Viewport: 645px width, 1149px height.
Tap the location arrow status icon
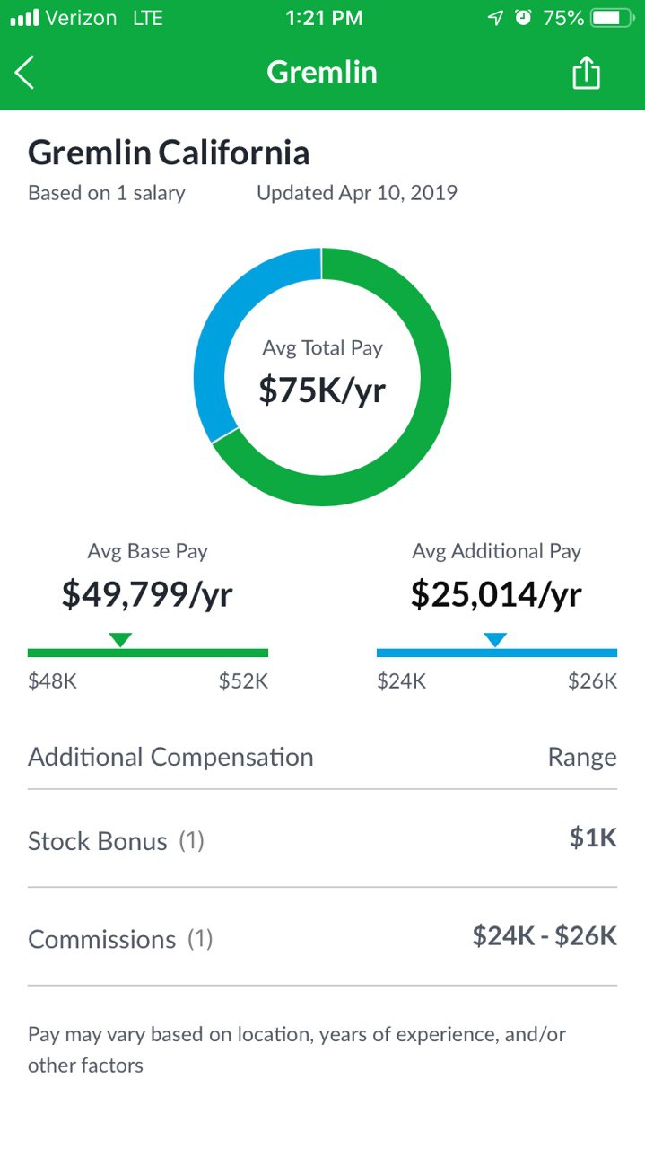[495, 17]
